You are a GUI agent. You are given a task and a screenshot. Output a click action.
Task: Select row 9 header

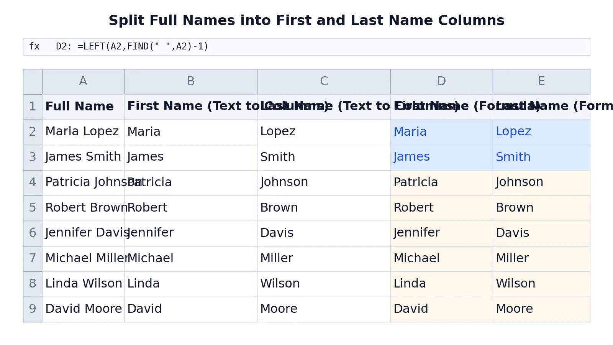click(33, 309)
